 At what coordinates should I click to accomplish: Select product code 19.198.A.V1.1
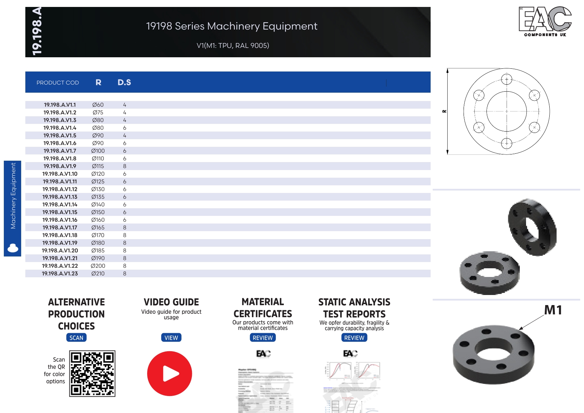click(60, 105)
